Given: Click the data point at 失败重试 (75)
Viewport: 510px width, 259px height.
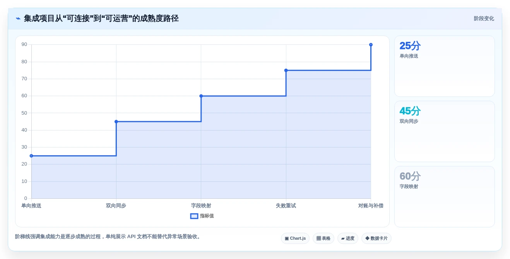Looking at the screenshot, I should 286,70.
